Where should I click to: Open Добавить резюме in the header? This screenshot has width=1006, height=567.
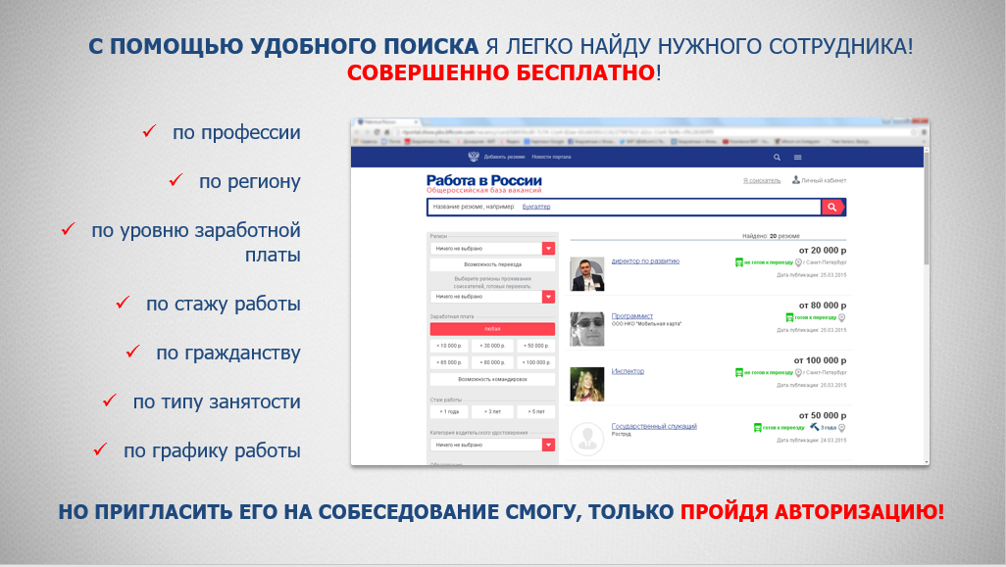(504, 157)
